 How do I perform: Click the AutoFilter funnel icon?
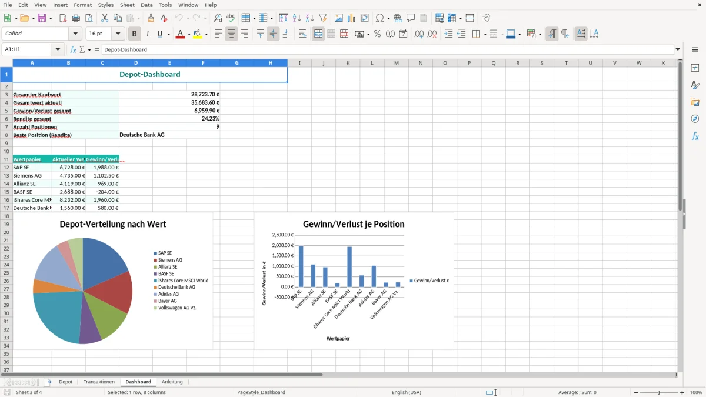tap(323, 18)
